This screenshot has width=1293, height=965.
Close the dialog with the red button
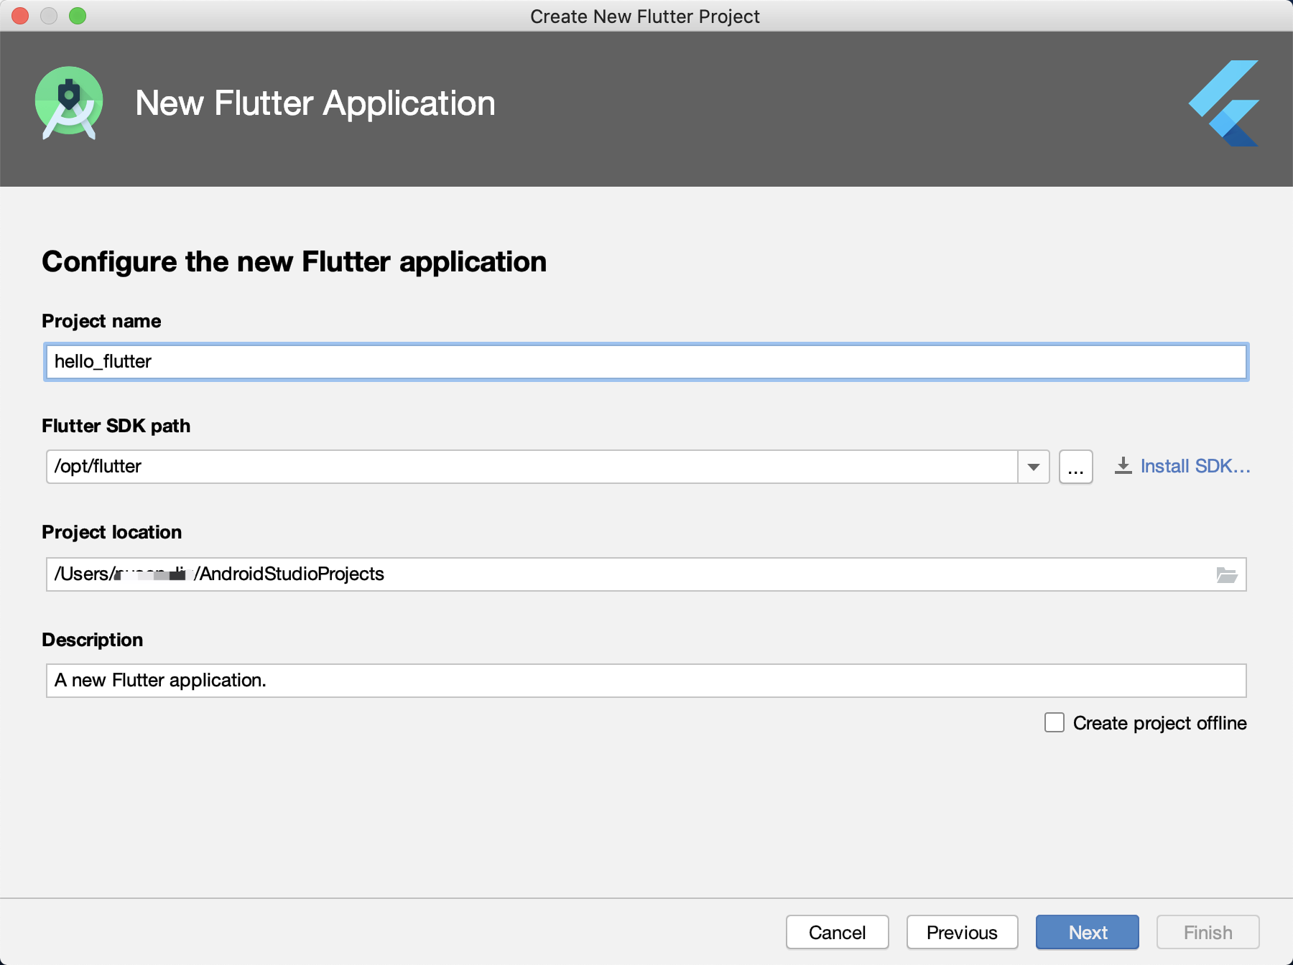coord(20,16)
